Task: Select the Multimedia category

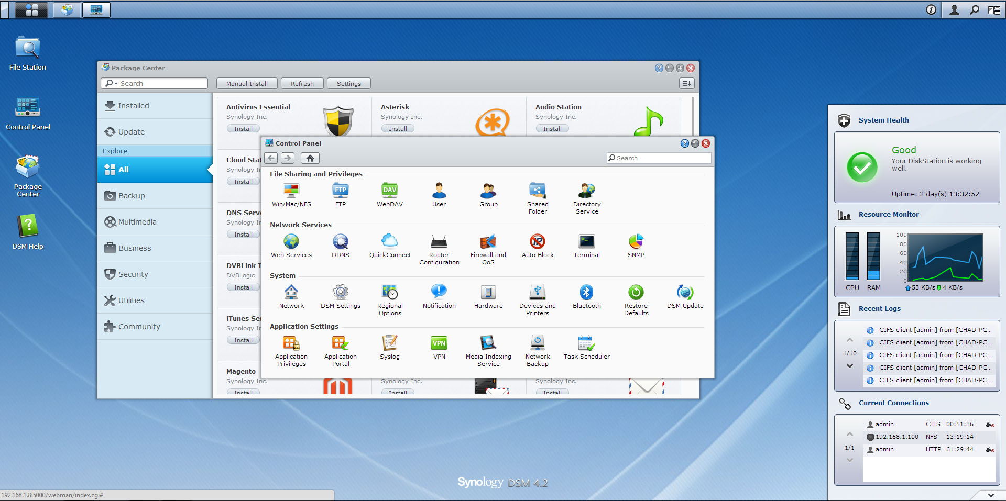Action: click(137, 222)
